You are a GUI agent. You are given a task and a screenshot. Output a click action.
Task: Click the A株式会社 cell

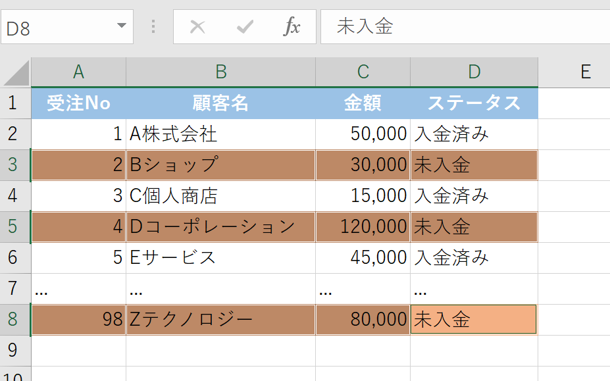(x=220, y=134)
